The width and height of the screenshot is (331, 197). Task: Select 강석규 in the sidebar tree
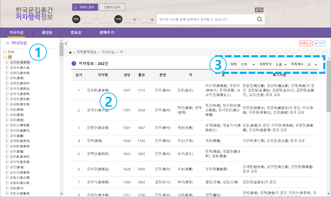[x=20, y=89]
